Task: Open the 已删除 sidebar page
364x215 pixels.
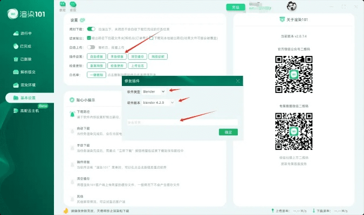Action: tap(22, 59)
